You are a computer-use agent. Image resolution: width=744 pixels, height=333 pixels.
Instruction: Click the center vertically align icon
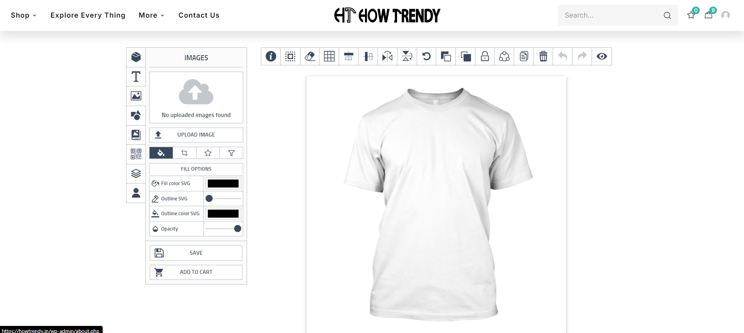click(x=368, y=56)
